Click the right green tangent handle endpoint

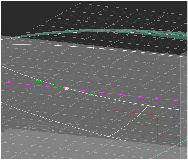click(97, 96)
